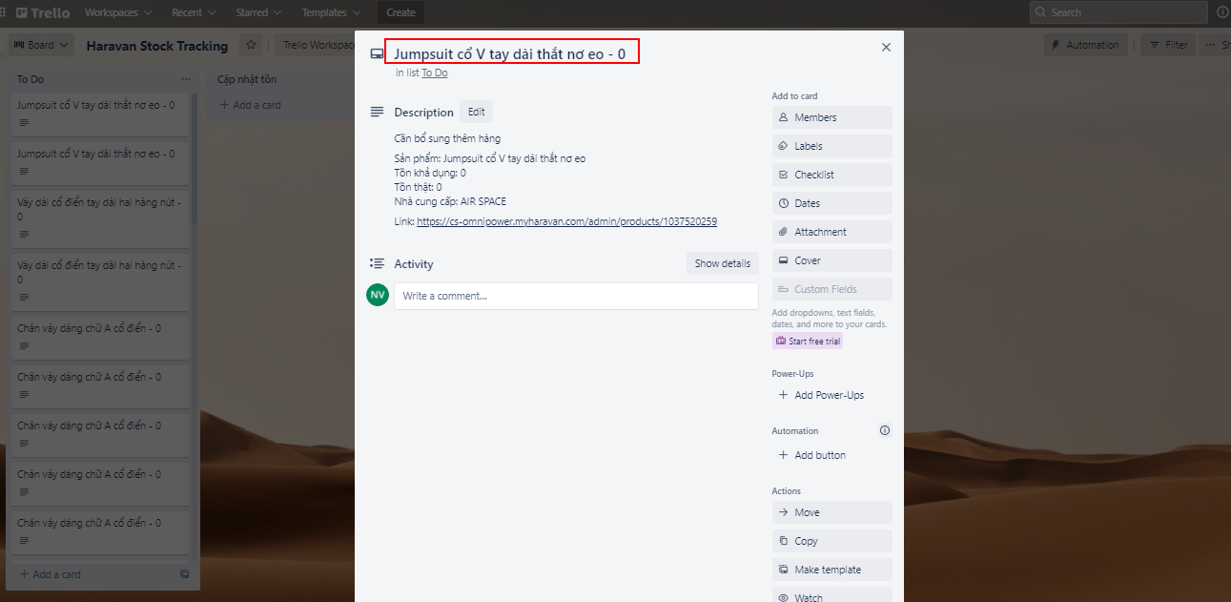Select the text Nhà cung cấp: AIR SPACE
This screenshot has width=1231, height=602.
click(x=450, y=201)
